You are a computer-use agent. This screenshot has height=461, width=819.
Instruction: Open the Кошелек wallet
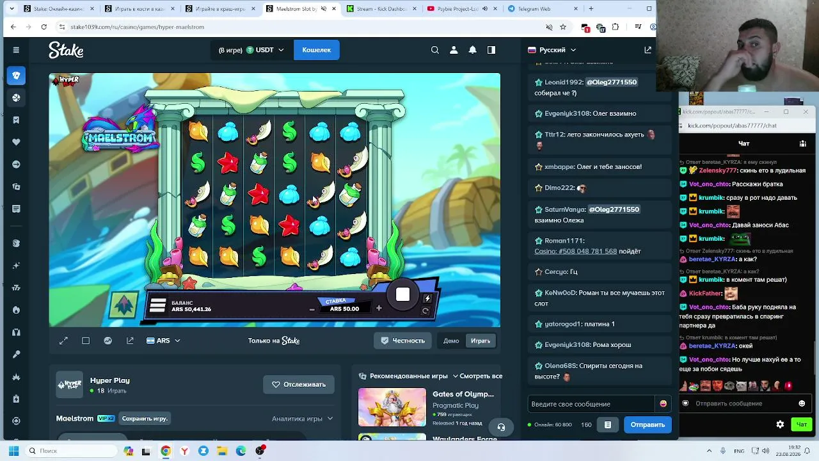click(x=317, y=50)
